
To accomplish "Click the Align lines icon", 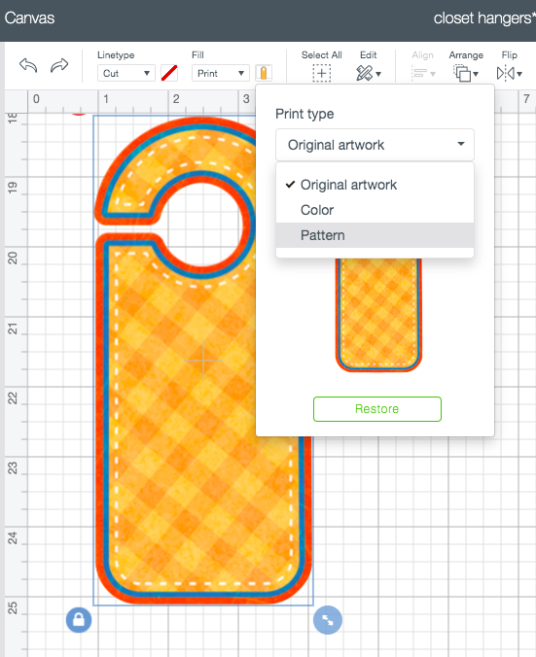I will click(423, 74).
